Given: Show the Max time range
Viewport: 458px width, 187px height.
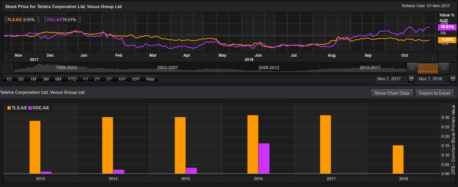Looking at the screenshot, I should tap(150, 79).
